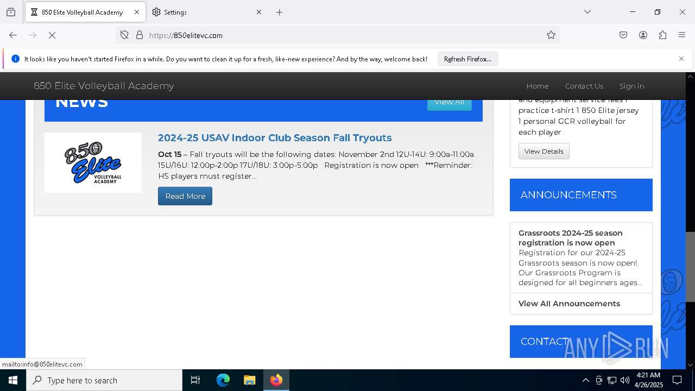
Task: Go back to the previous page
Action: 13,35
